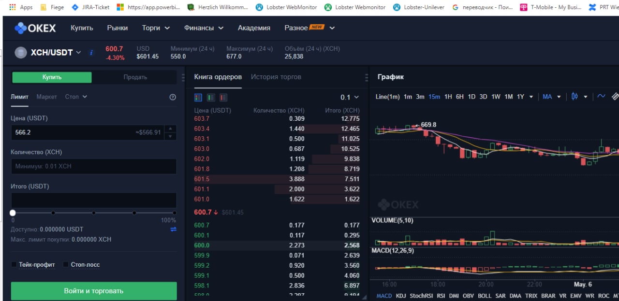This screenshot has width=619, height=301.
Task: Open the Herzlich Willkommen bookmark
Action: point(218,7)
